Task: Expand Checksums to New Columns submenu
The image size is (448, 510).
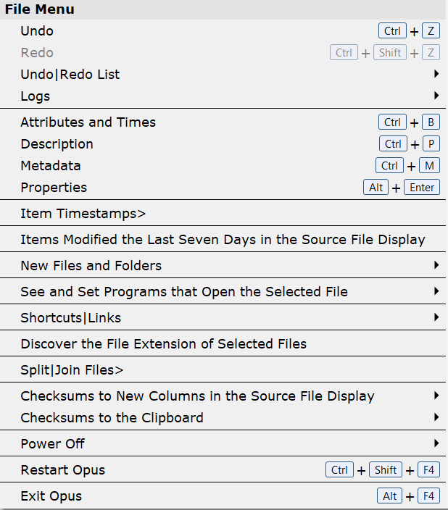Action: coord(197,396)
